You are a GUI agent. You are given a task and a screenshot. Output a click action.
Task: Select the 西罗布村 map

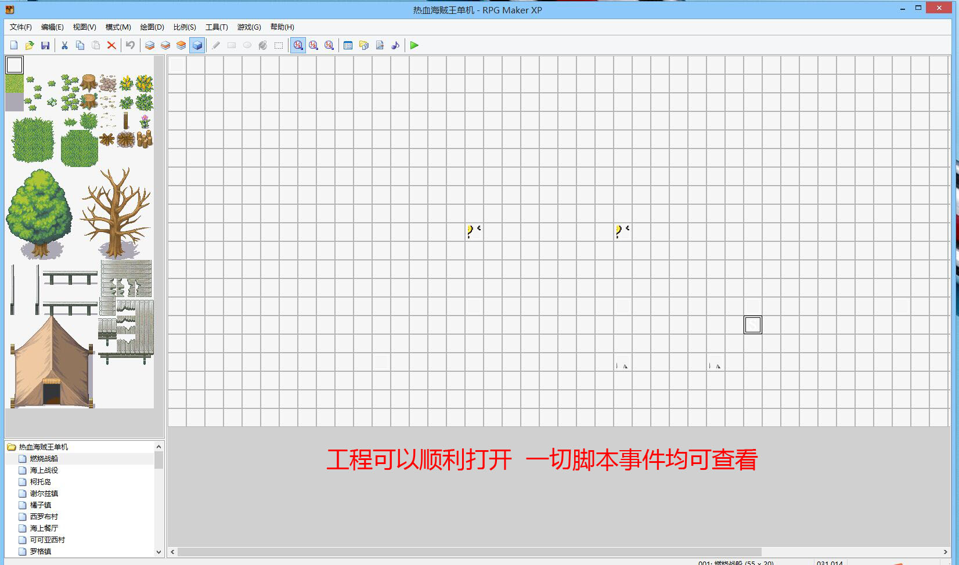44,516
